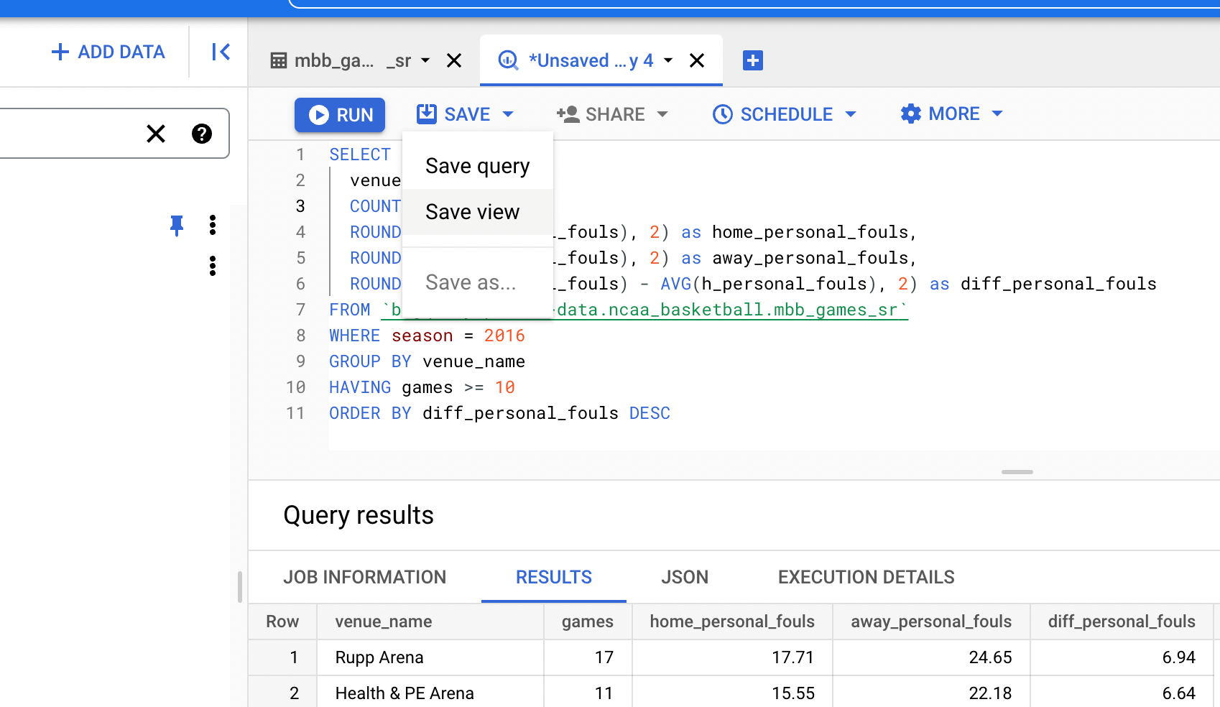Open the lower three-dot actions menu
This screenshot has height=707, width=1220.
(213, 266)
